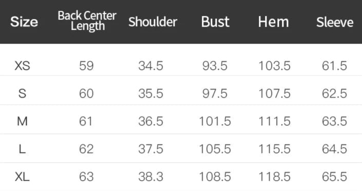Select the XL shoulder value 38.3
Viewport: 362px width, 191px height.
point(151,177)
